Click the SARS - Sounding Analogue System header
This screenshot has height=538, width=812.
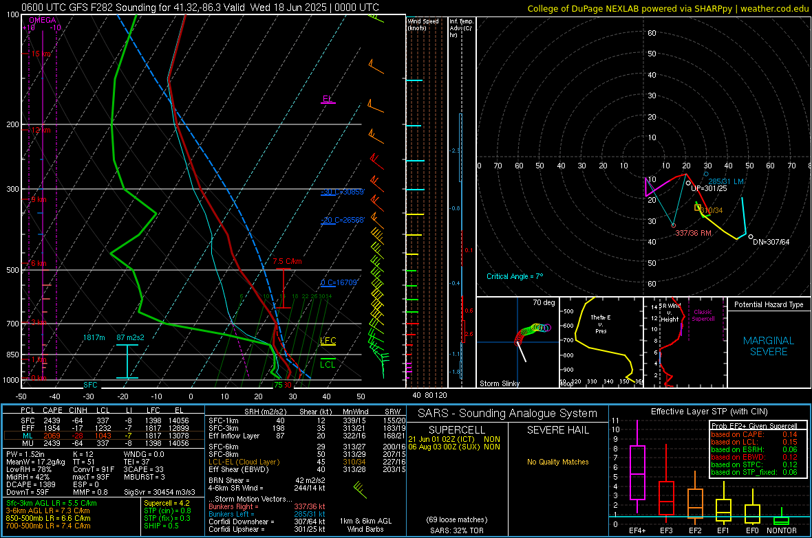tap(508, 414)
